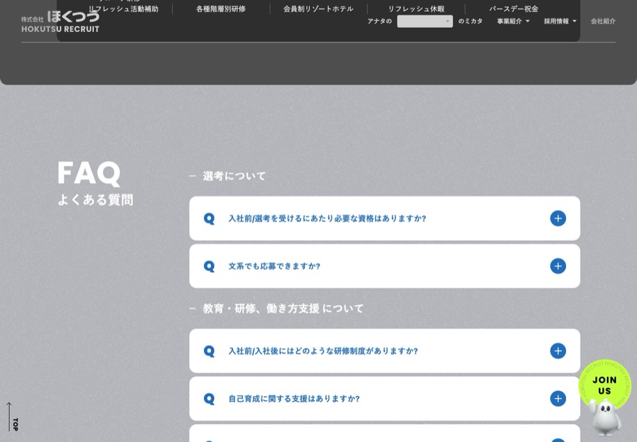Expand the 自己育成に関する支援 plus icon
This screenshot has width=637, height=442.
coord(558,399)
